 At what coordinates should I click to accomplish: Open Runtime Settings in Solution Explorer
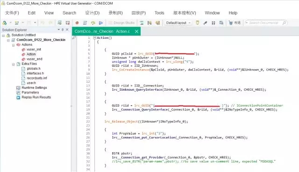34,88
